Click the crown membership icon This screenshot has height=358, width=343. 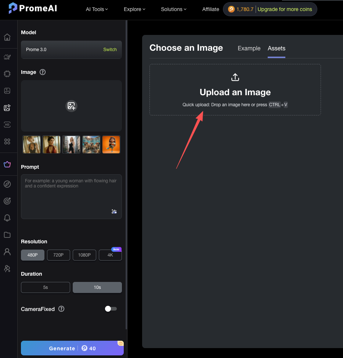7,164
